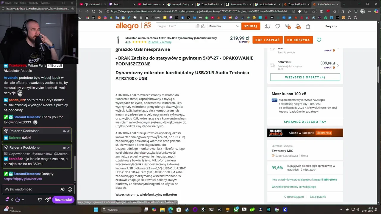This screenshot has width=381, height=214.
Task: Open File Explorer from taskbar
Action: click(162, 210)
